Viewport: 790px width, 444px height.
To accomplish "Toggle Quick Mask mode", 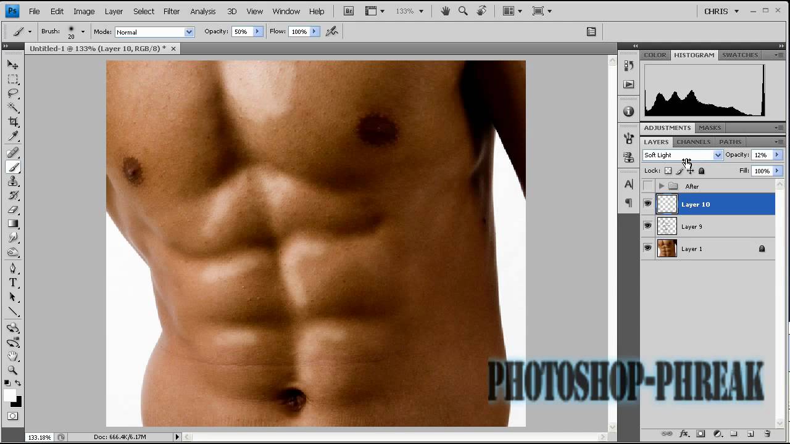I will coord(12,416).
